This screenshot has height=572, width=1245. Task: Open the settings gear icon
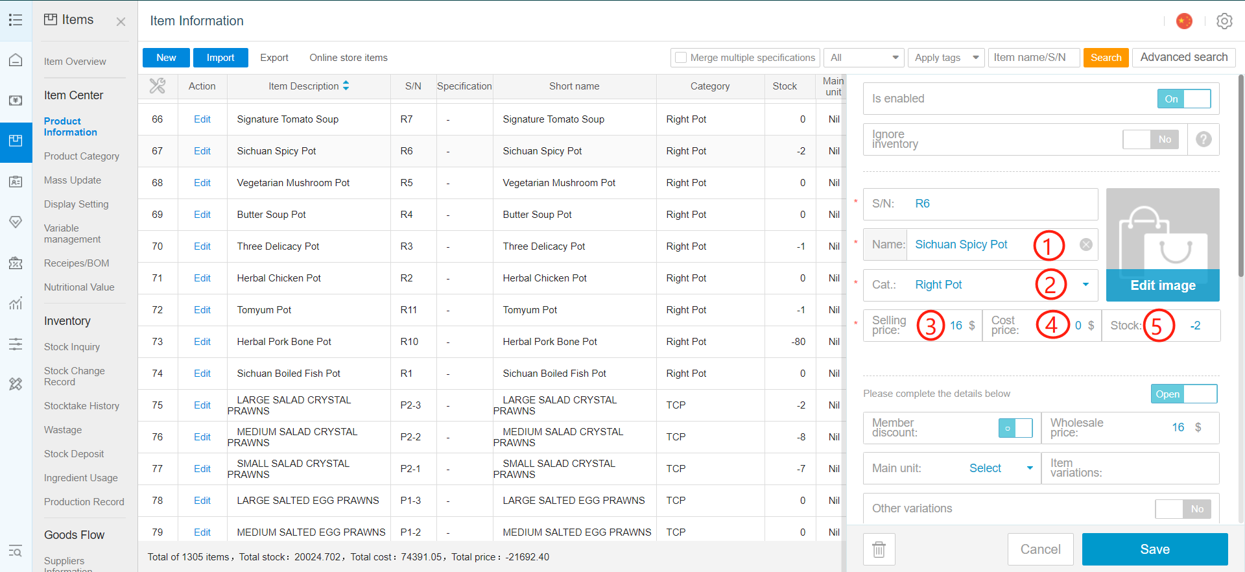point(1224,21)
